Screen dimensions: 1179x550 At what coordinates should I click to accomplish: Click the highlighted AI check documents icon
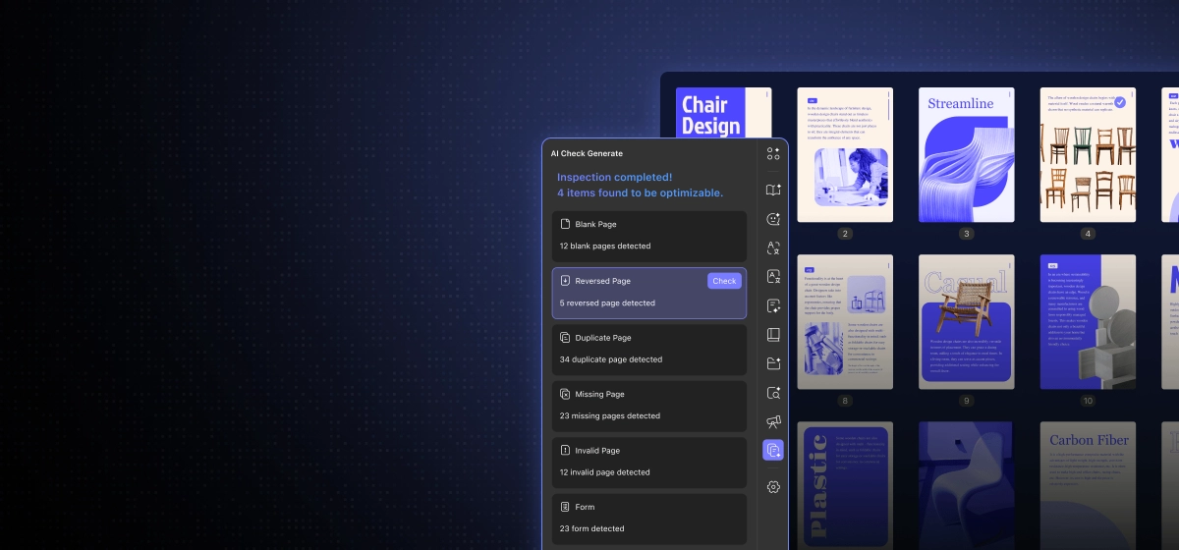[x=773, y=450]
